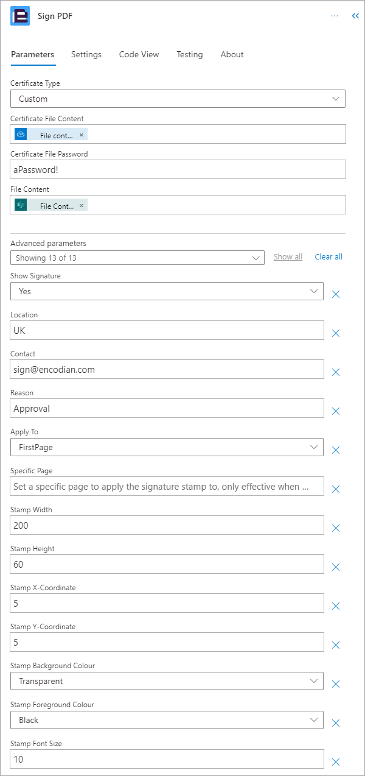Remove the Show Signature parameter
The width and height of the screenshot is (365, 776).
335,294
